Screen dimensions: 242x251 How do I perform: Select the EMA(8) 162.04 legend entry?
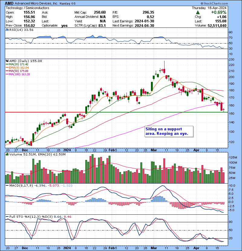click(x=17, y=68)
